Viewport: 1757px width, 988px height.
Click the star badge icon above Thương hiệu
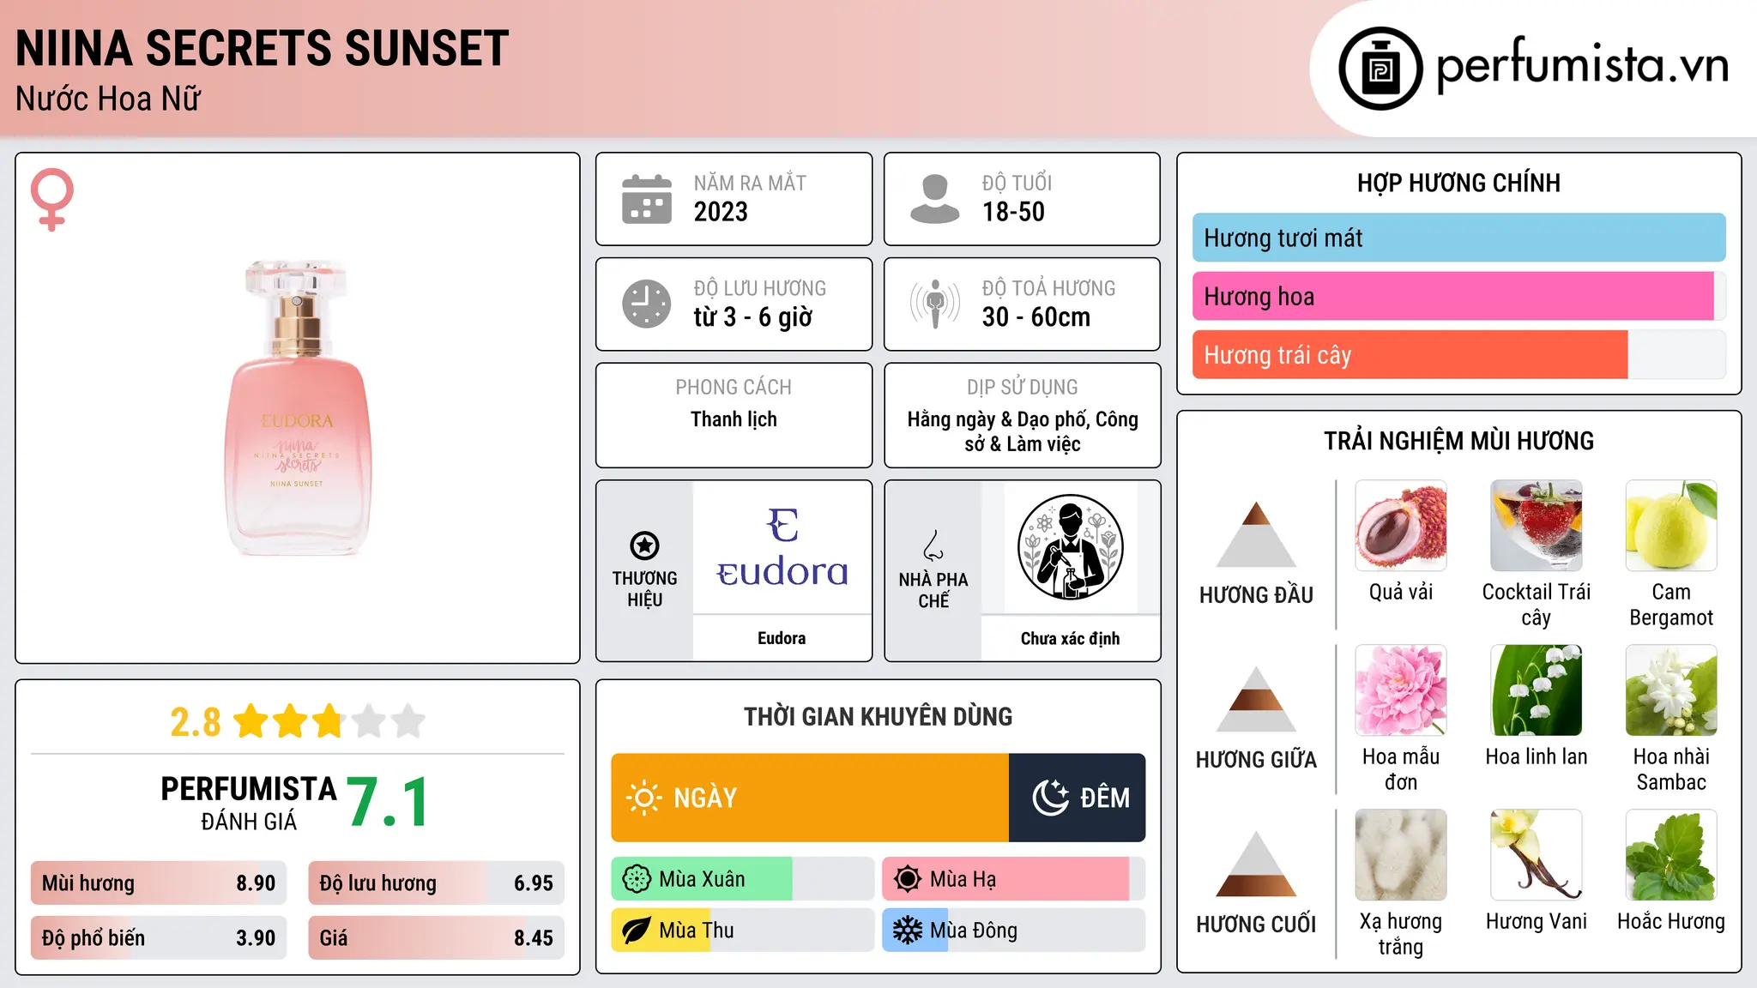point(644,545)
